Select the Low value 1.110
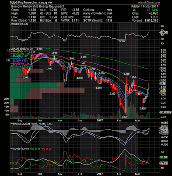Viewport: 172px width, 176px height. (32, 17)
